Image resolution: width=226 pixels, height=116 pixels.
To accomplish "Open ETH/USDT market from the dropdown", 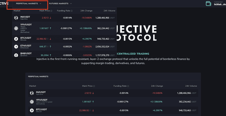I will pos(26,45).
